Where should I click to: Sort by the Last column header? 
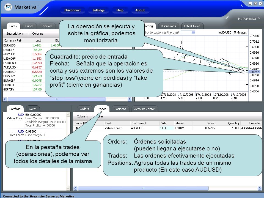pyautogui.click(x=33, y=40)
